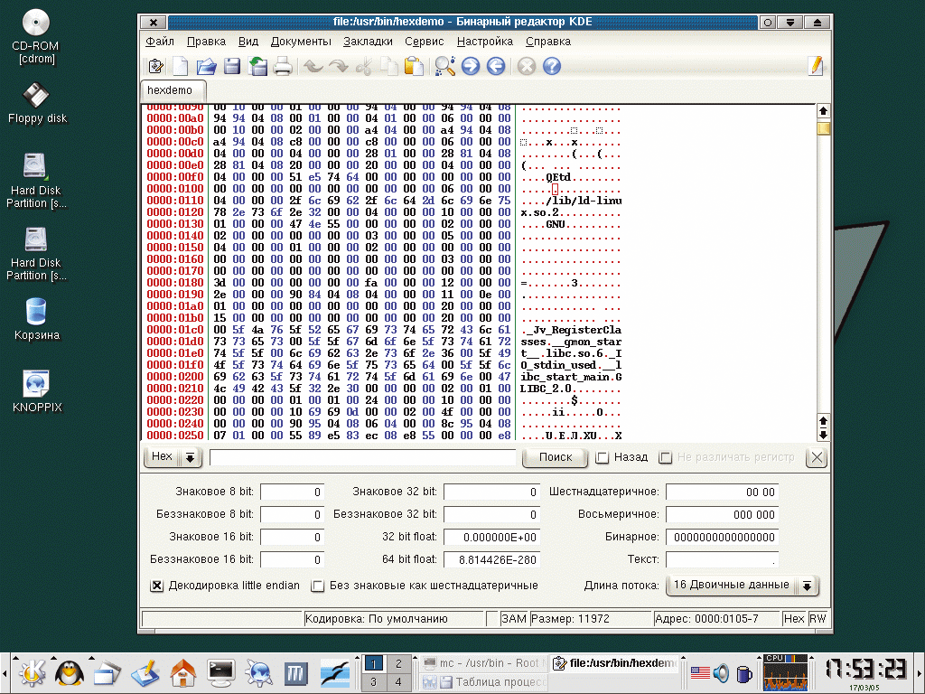The image size is (925, 694).
Task: Open Find with the magnifier icon
Action: coord(444,66)
